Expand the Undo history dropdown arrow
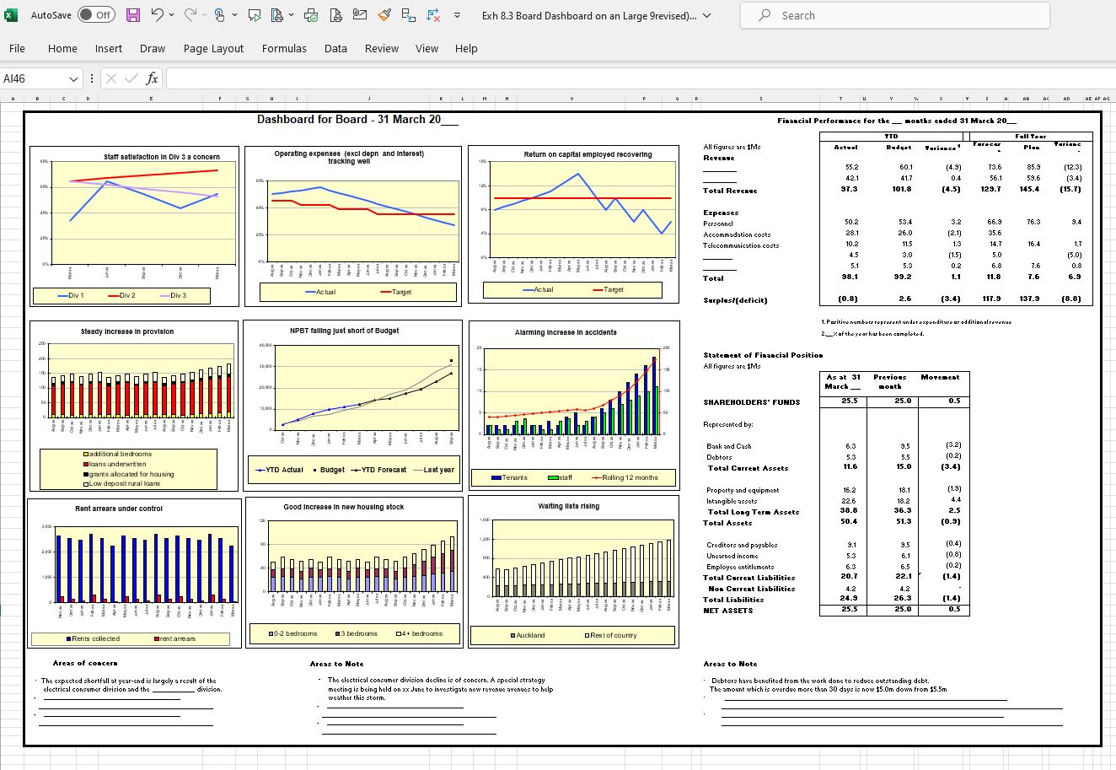Viewport: 1116px width, 770px height. click(172, 15)
